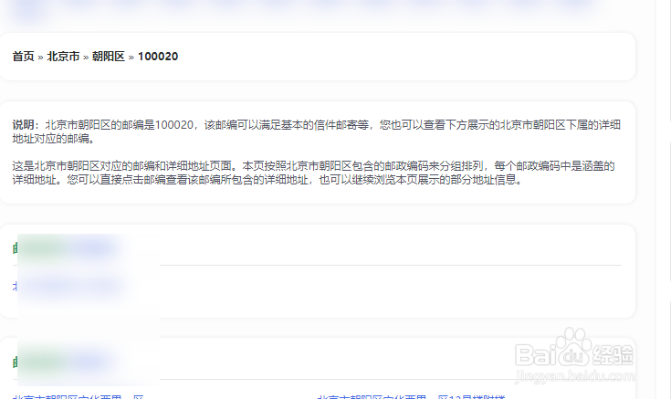
Task: Click the paragraph starting 这是北京市朝阳区对应的邮编
Action: click(x=314, y=173)
